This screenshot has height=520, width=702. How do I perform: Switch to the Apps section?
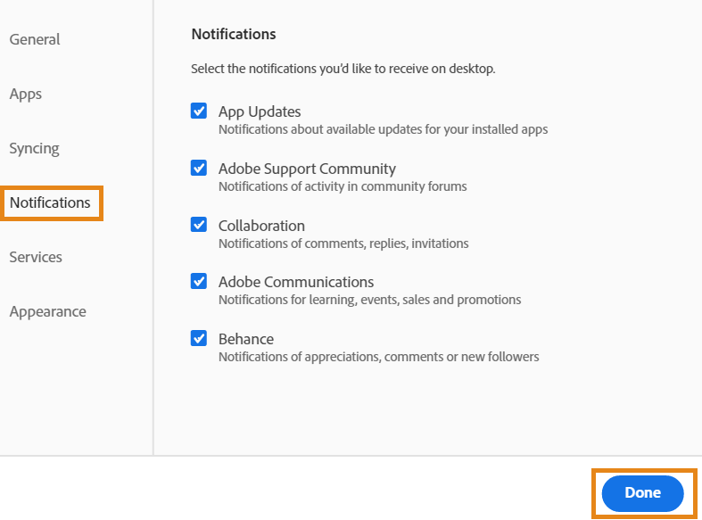26,94
